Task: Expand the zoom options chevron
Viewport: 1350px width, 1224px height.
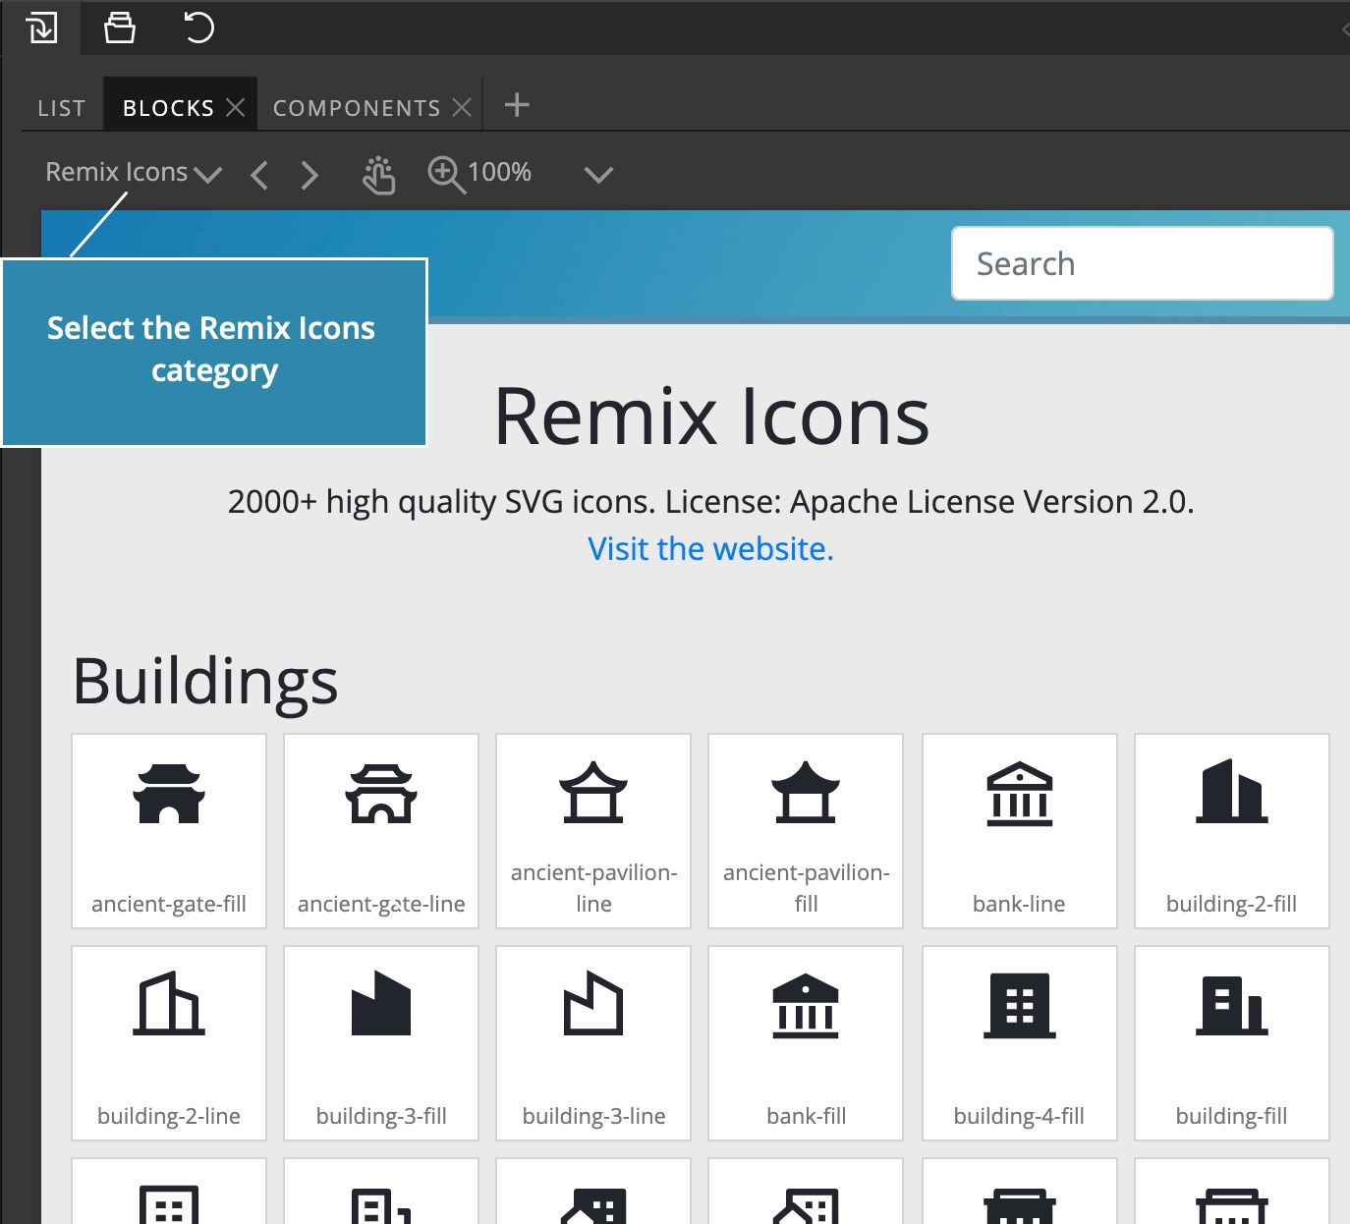Action: tap(598, 175)
